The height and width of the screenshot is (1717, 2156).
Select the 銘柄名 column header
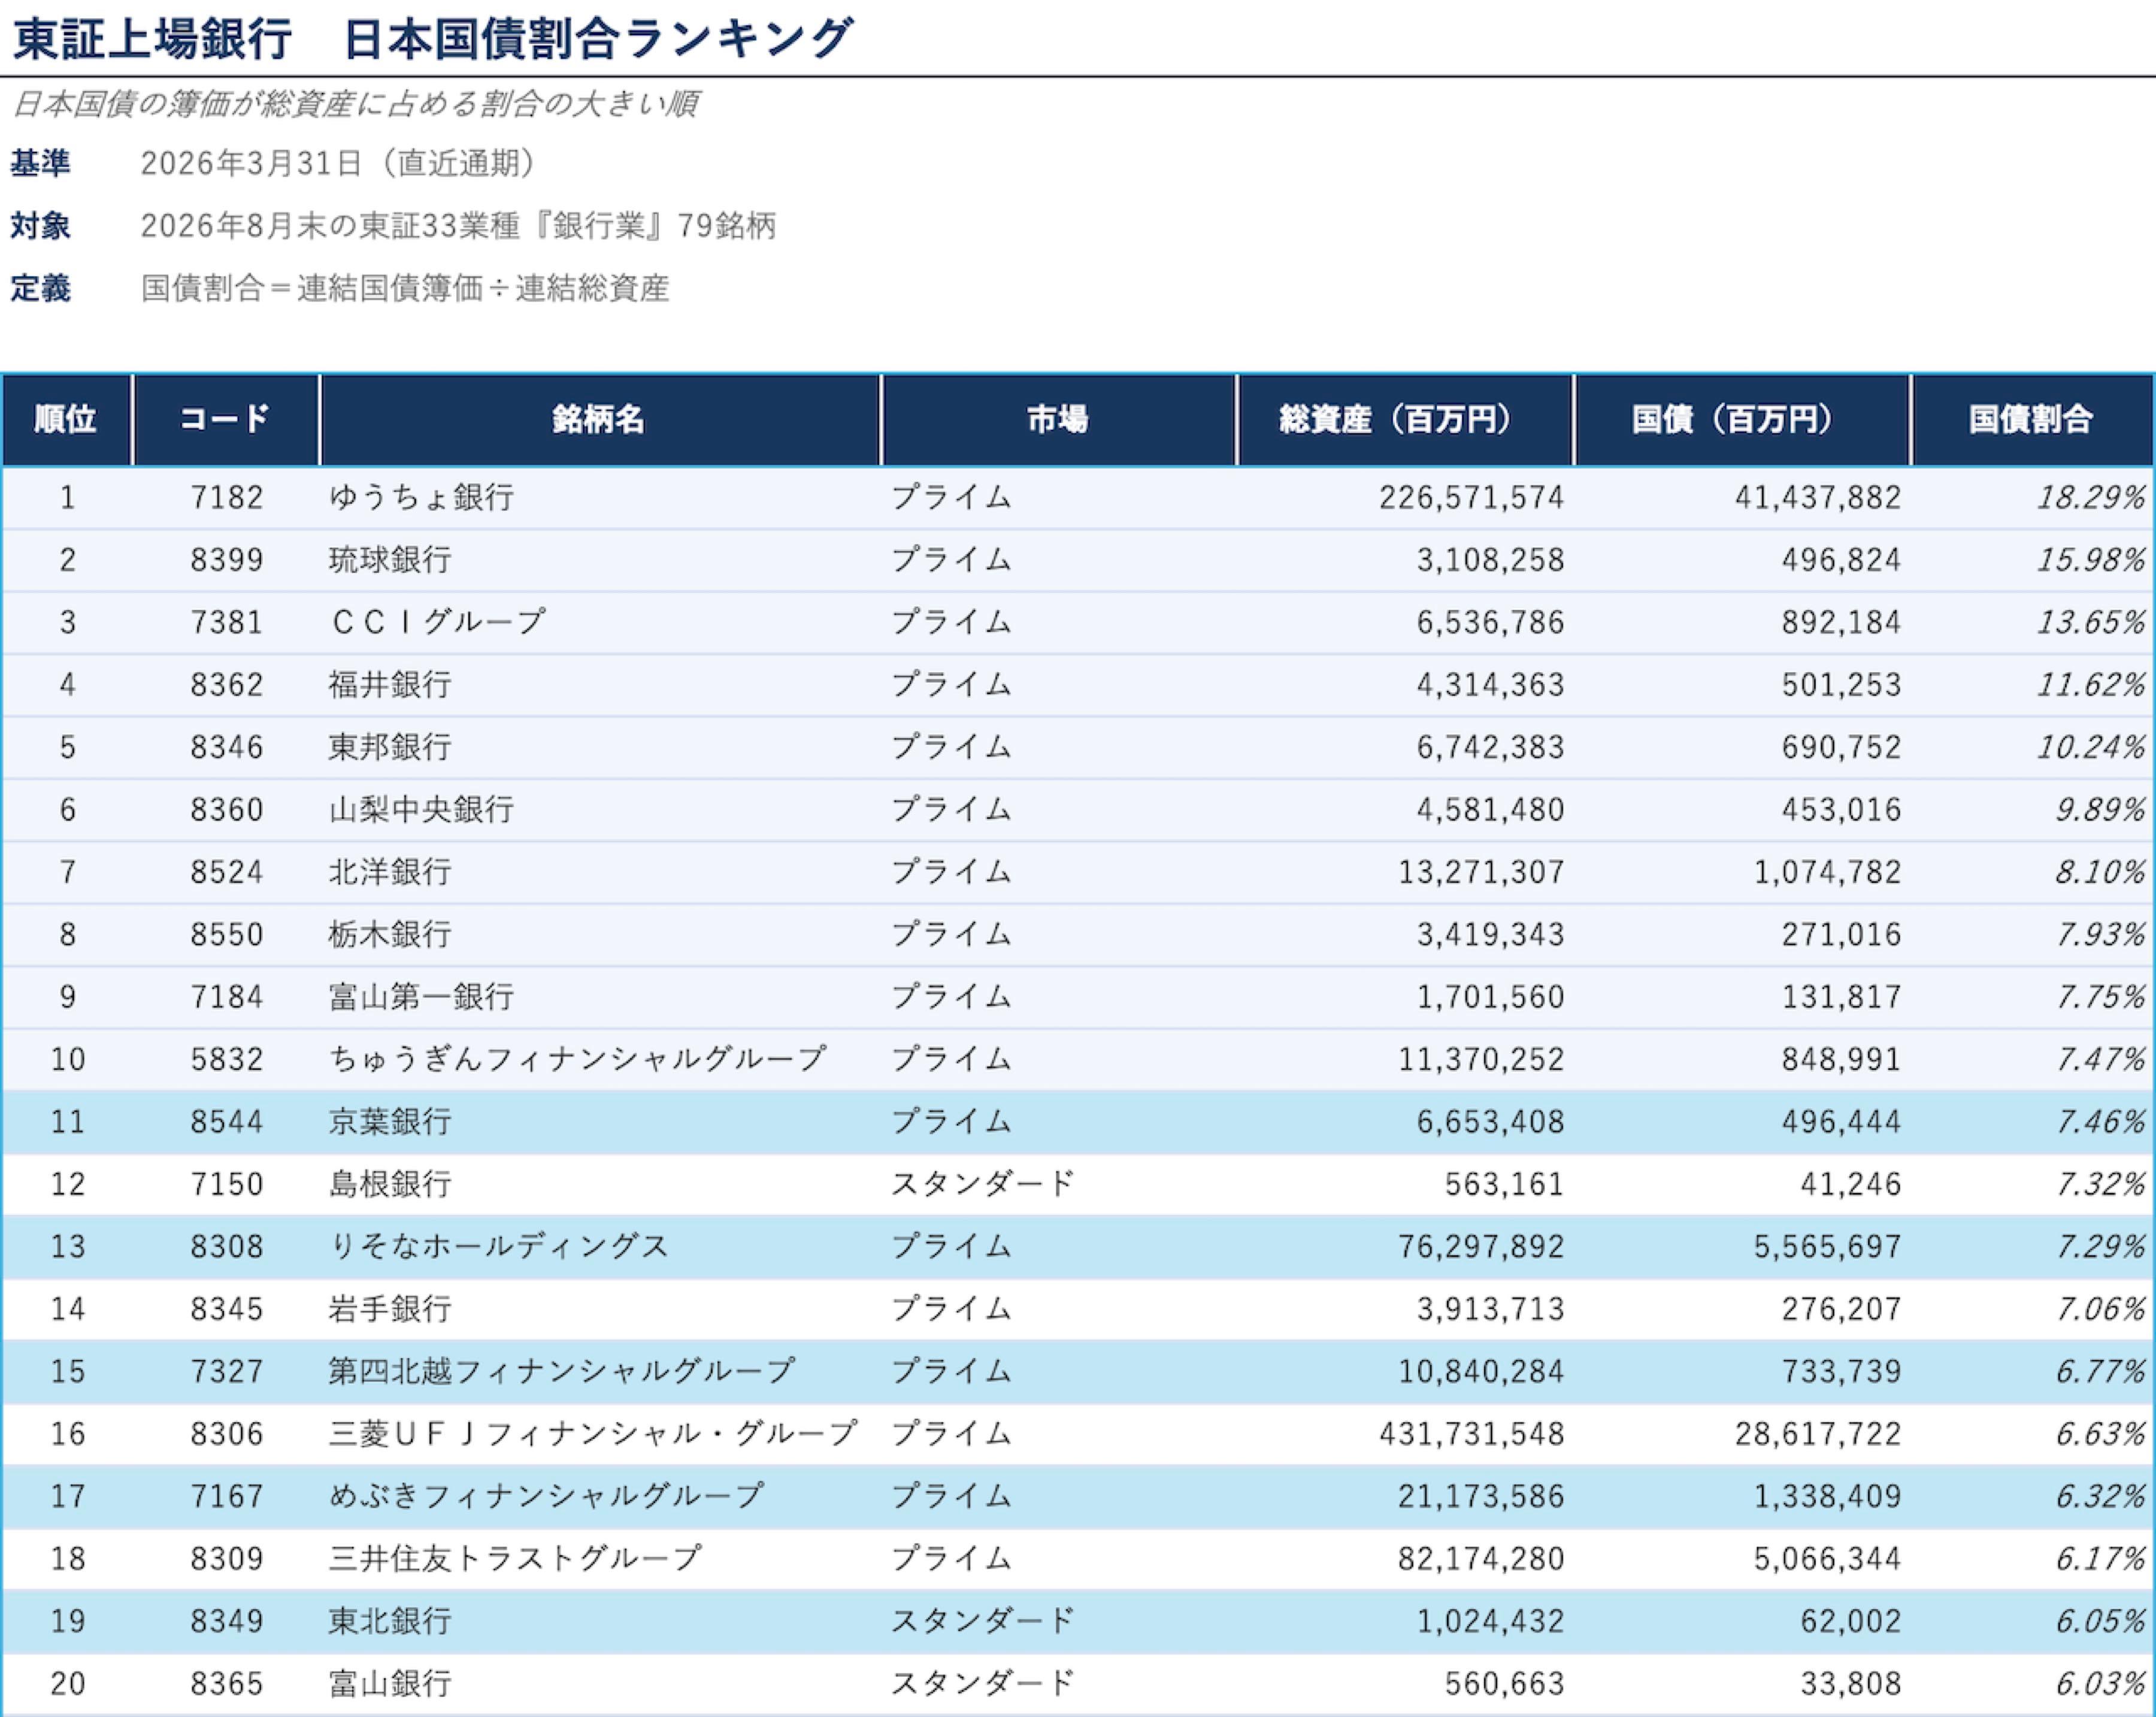pos(600,419)
